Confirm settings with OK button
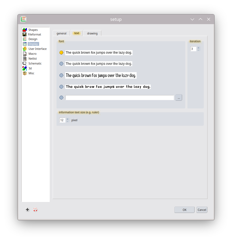This screenshot has width=232, height=241. pos(184,210)
